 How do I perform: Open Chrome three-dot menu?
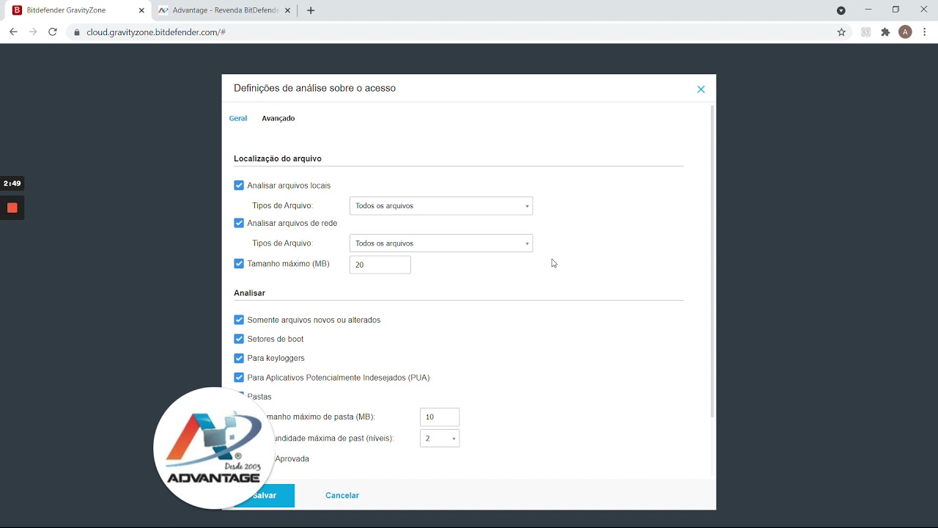[925, 32]
